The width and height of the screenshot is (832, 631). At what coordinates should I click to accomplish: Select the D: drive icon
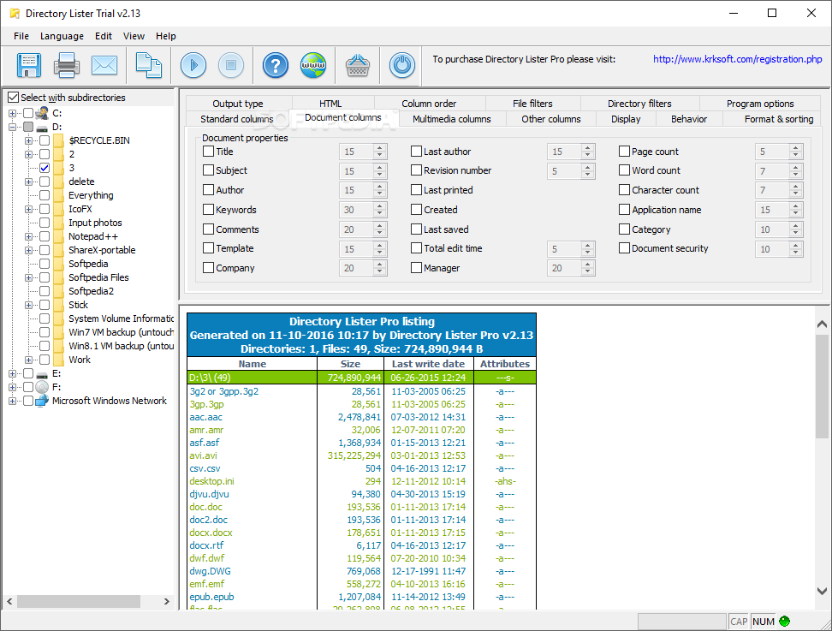[42, 128]
